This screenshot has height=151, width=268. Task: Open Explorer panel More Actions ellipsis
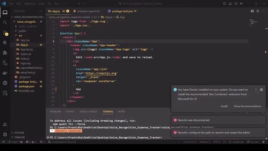point(41,11)
